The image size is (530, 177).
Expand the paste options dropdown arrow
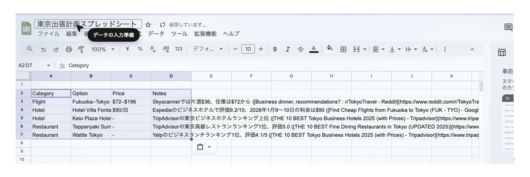(x=209, y=147)
